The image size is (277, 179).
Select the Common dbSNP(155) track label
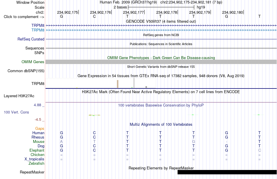point(26,71)
